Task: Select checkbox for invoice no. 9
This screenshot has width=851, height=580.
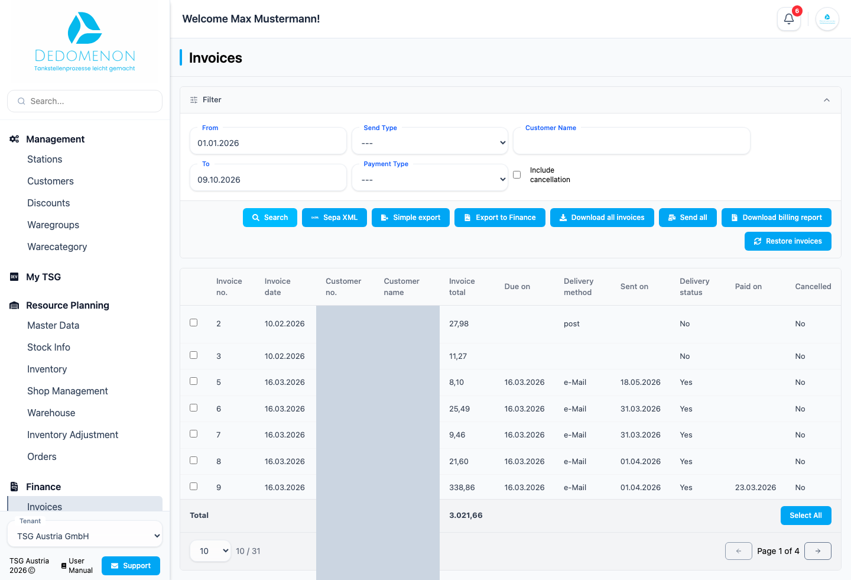Action: (193, 487)
